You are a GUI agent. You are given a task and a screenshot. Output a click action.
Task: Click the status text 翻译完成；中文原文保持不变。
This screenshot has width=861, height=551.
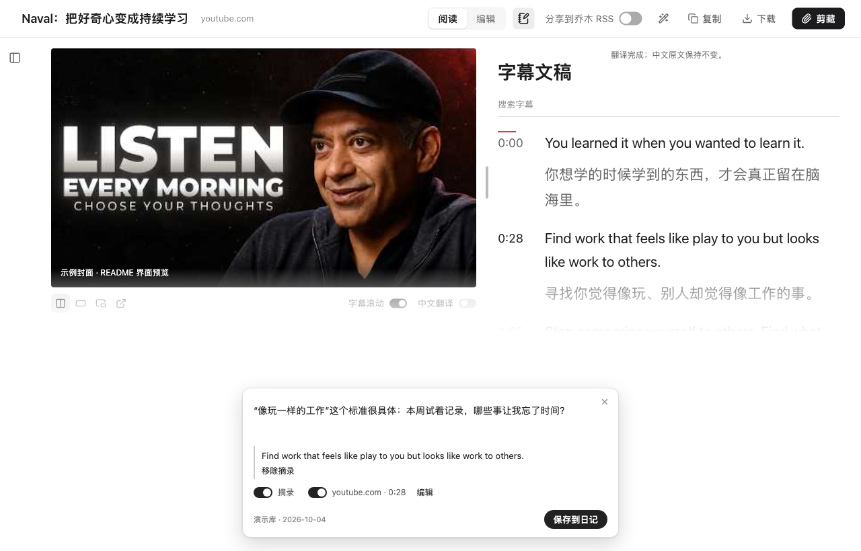pos(669,55)
